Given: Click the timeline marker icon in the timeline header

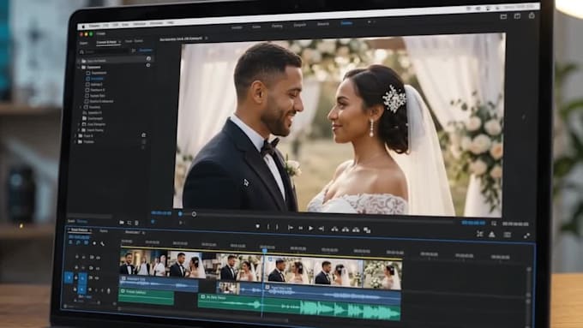Looking at the screenshot, I should [x=93, y=243].
